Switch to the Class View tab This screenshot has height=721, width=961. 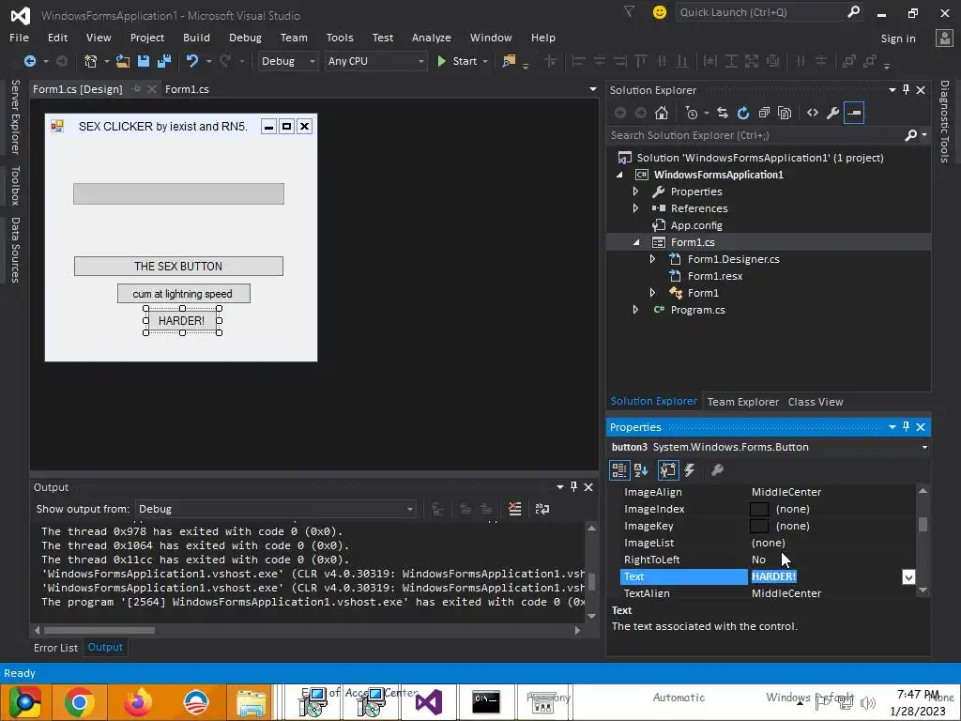[816, 402]
